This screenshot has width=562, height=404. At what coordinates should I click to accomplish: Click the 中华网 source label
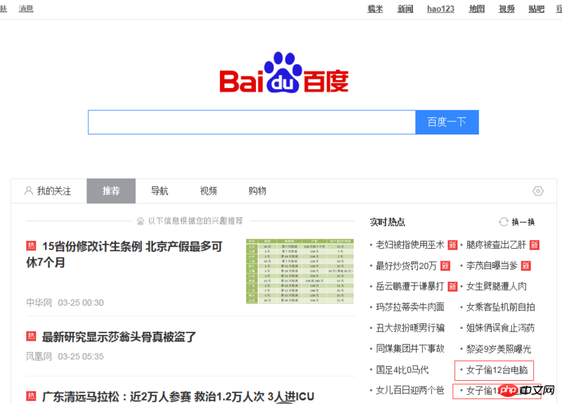pyautogui.click(x=39, y=303)
